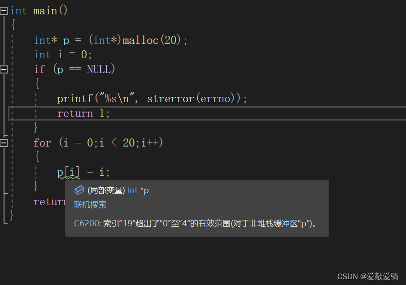
Task: Collapse the if (p == NULL) block
Action: [x=4, y=69]
